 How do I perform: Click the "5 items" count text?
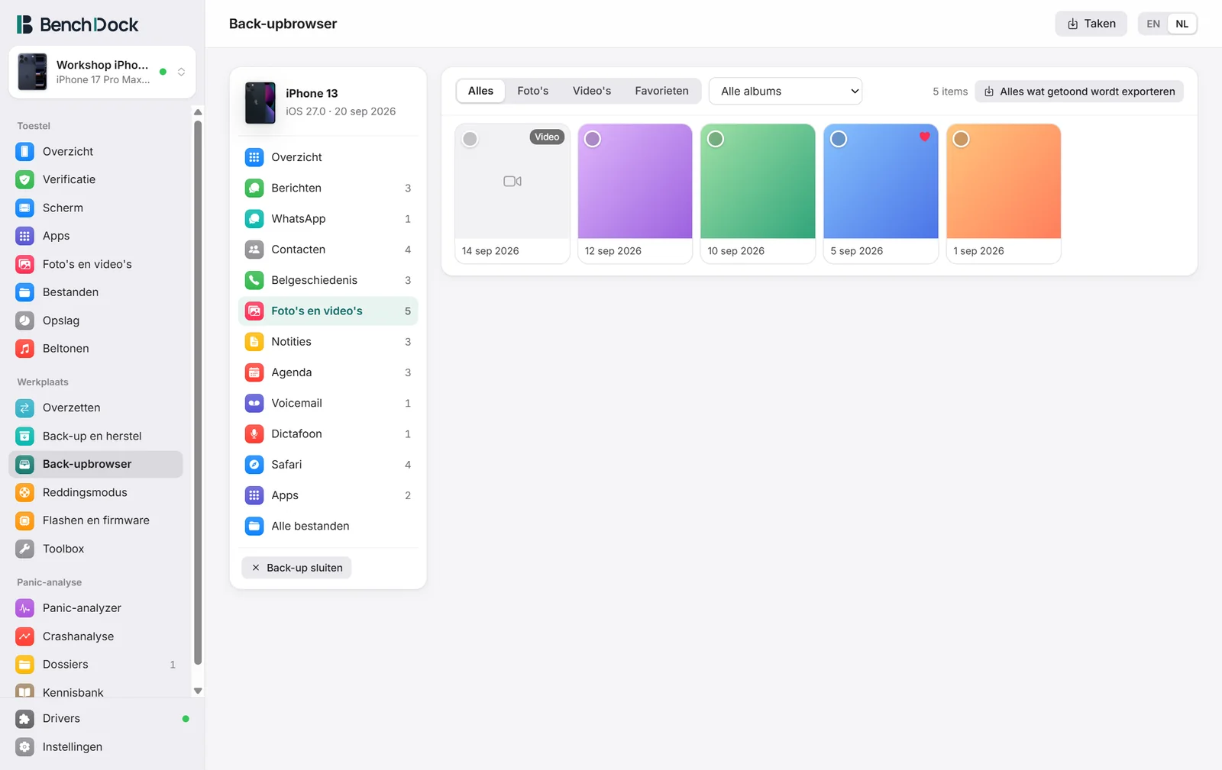950,92
